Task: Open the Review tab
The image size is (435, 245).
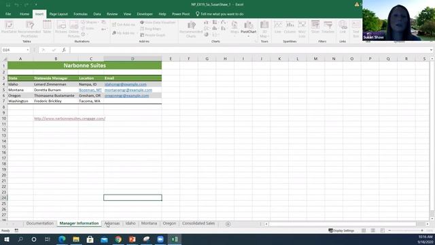Action: [x=112, y=14]
